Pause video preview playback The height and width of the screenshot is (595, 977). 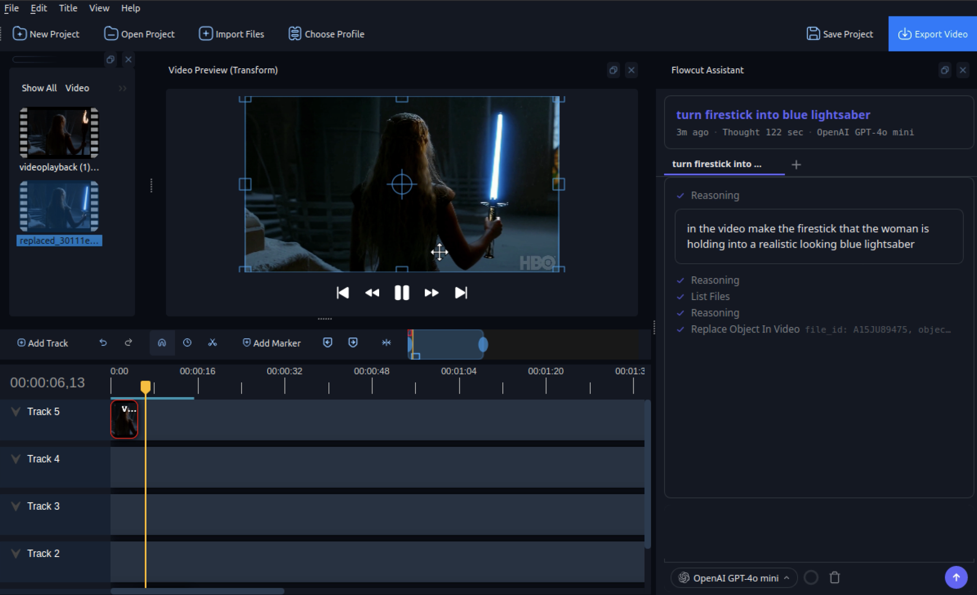[402, 292]
